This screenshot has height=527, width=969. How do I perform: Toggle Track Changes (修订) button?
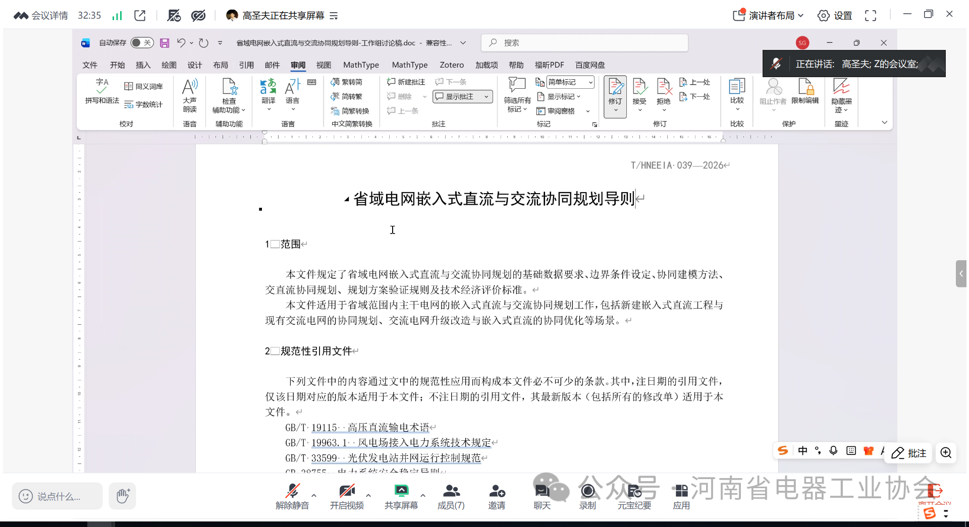click(x=615, y=96)
